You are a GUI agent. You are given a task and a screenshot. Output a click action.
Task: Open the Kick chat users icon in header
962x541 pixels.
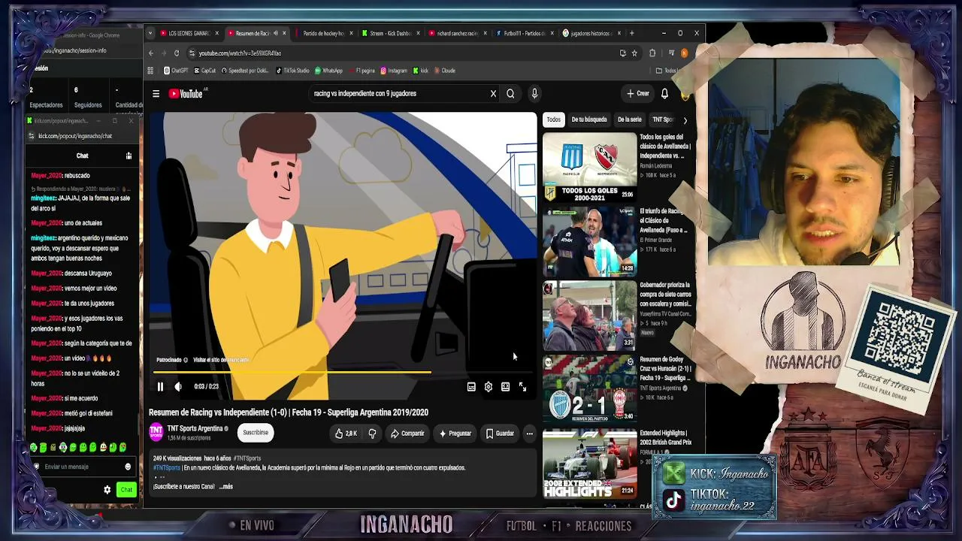point(129,156)
